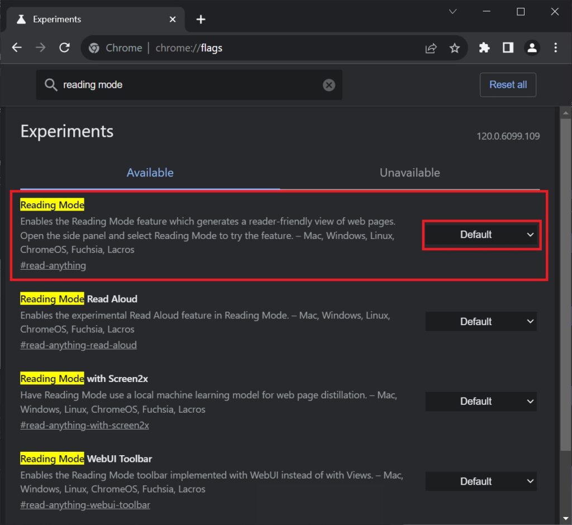Open the Reading Mode Default dropdown
This screenshot has width=572, height=525.
click(481, 234)
